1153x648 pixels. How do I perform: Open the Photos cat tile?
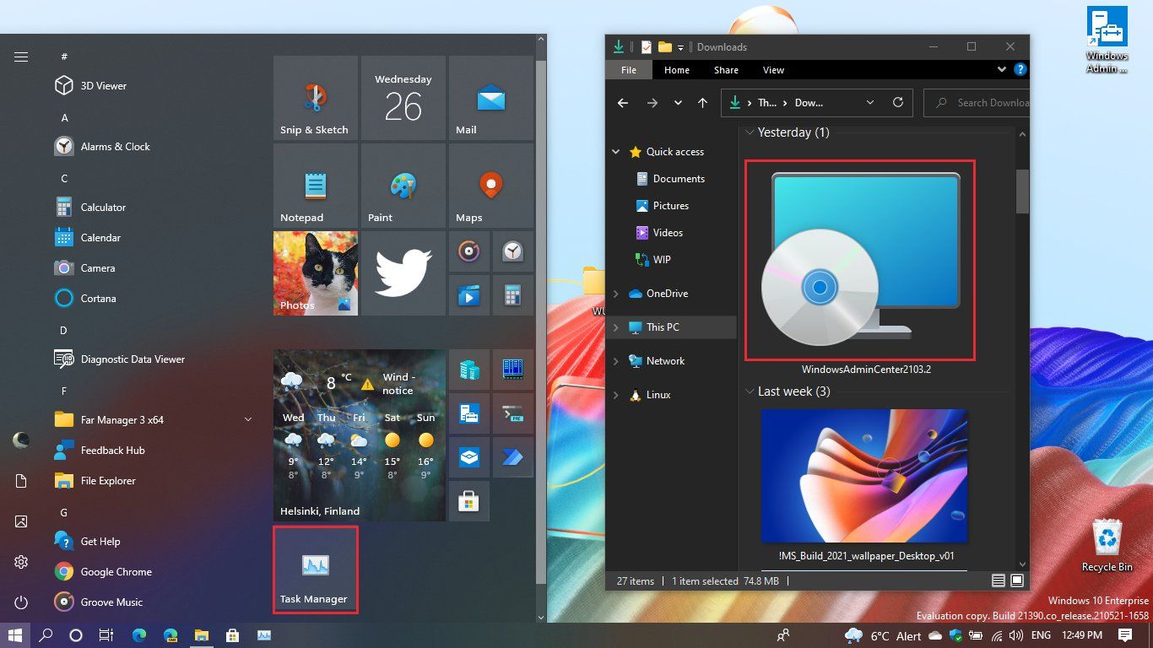(x=316, y=273)
